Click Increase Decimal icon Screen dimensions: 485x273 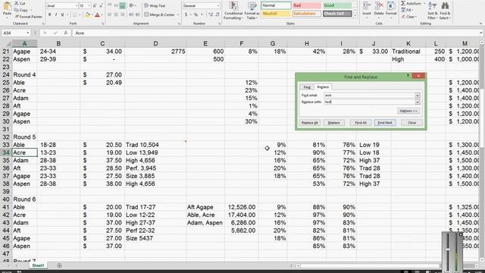click(211, 14)
